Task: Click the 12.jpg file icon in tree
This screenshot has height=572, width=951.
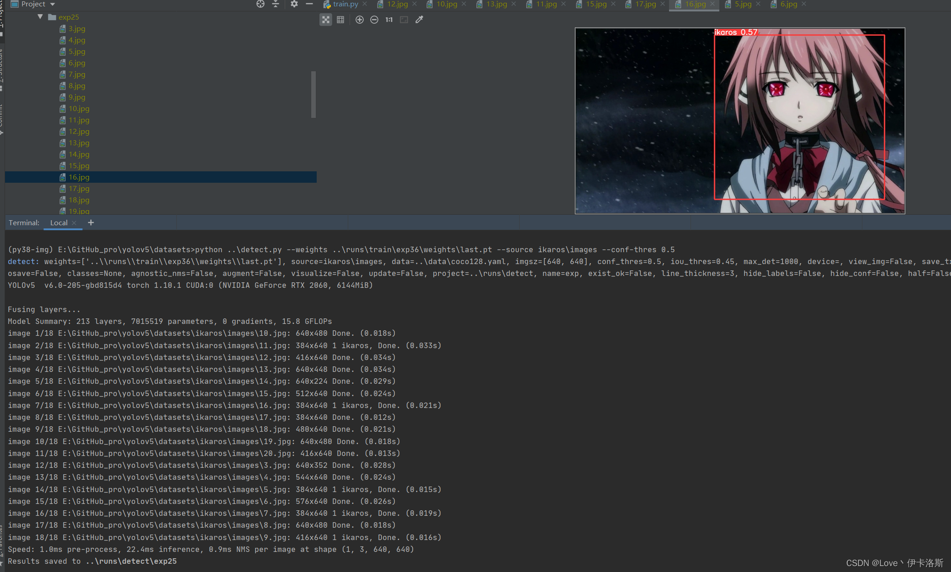Action: coord(63,132)
